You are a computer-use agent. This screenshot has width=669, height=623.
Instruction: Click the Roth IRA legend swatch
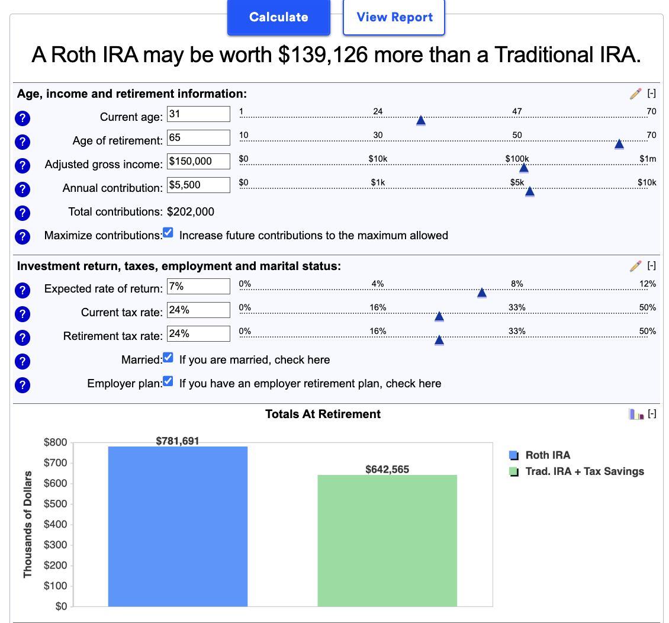(x=514, y=455)
